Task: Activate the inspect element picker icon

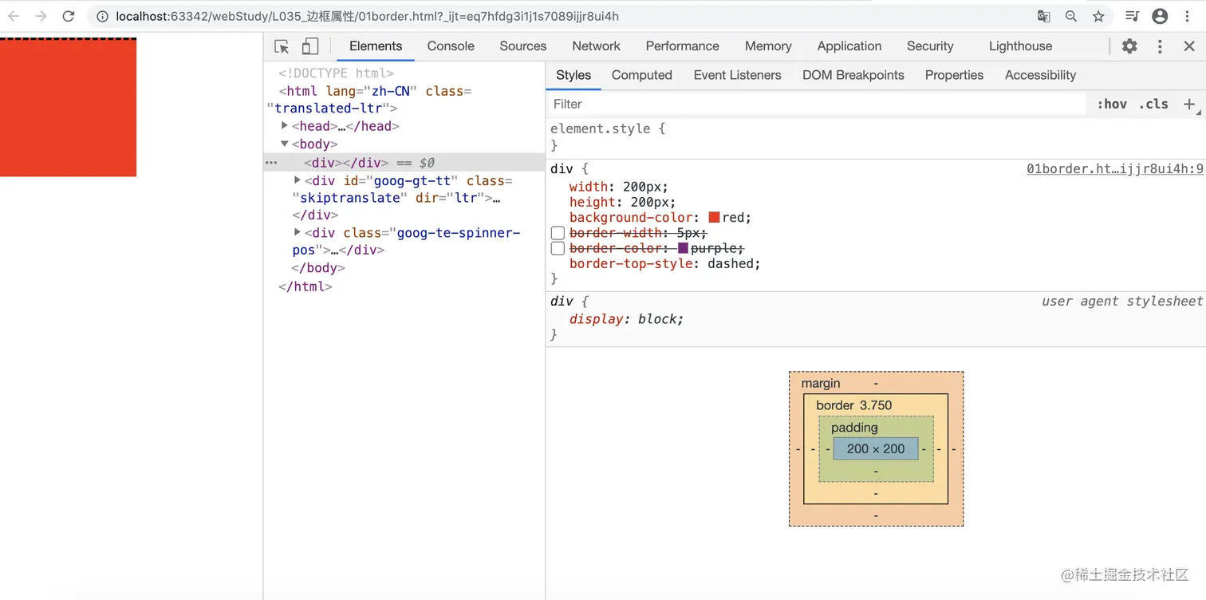Action: pyautogui.click(x=282, y=46)
